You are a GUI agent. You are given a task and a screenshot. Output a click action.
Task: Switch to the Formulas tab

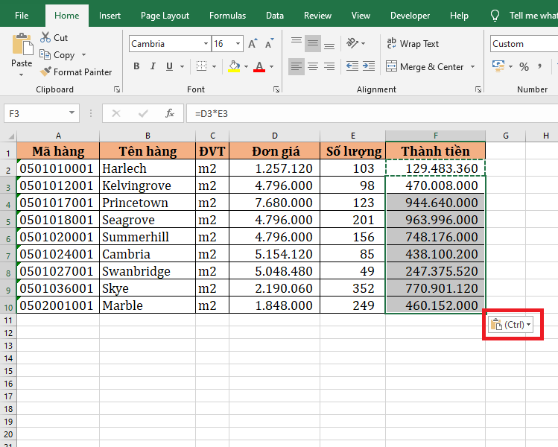[x=227, y=16]
